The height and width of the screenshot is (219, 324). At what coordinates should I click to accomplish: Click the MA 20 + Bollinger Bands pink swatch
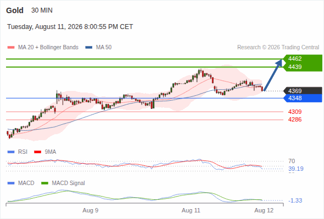point(11,48)
